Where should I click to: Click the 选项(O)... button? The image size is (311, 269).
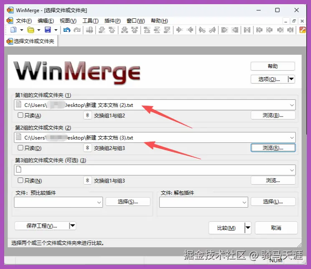[269, 79]
